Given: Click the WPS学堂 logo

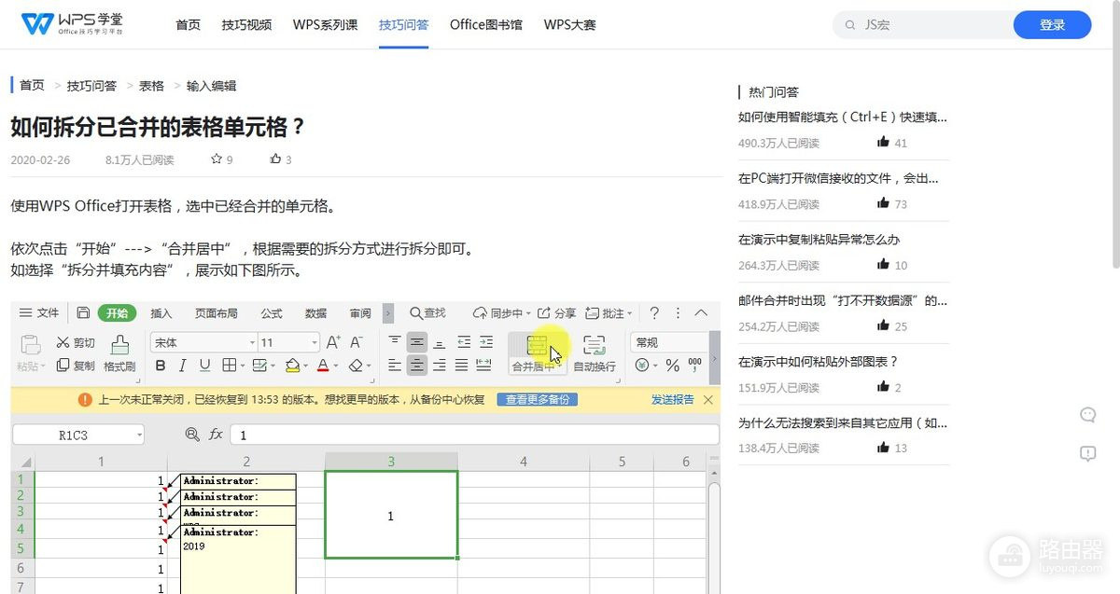Looking at the screenshot, I should click(74, 24).
